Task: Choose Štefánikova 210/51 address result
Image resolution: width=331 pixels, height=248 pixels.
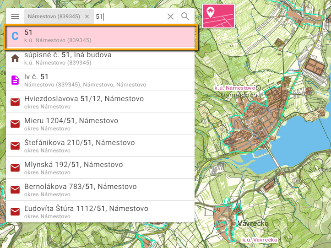Action: [x=101, y=146]
